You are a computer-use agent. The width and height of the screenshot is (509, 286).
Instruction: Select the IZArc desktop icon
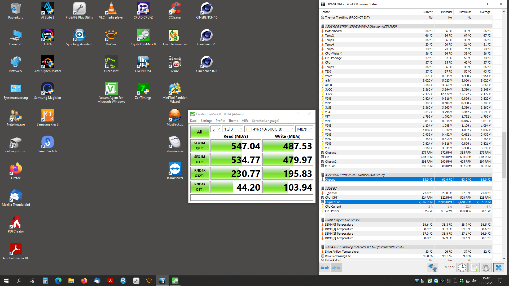[175, 64]
